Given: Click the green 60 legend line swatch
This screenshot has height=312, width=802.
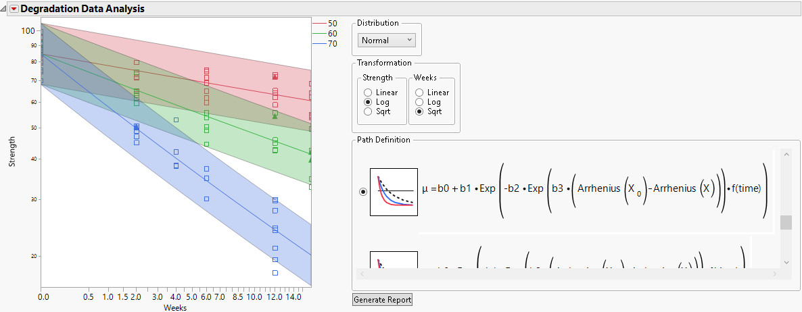Looking at the screenshot, I should coord(319,34).
